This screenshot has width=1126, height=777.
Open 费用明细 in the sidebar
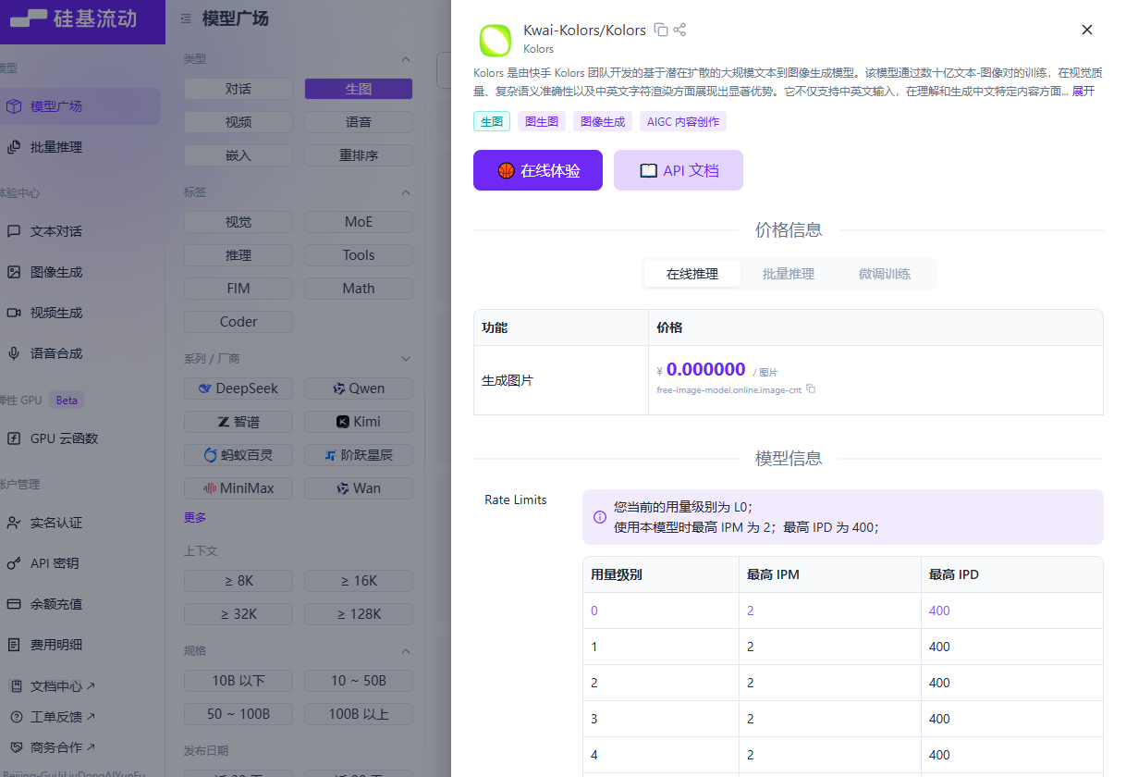pos(80,645)
